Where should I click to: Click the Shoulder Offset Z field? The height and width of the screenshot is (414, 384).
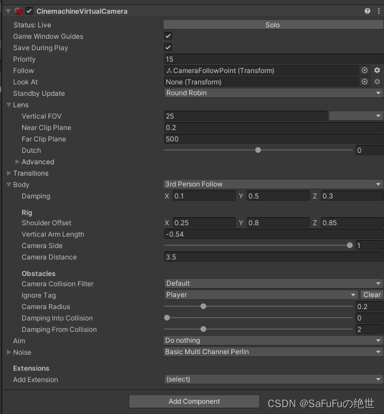tap(352, 222)
